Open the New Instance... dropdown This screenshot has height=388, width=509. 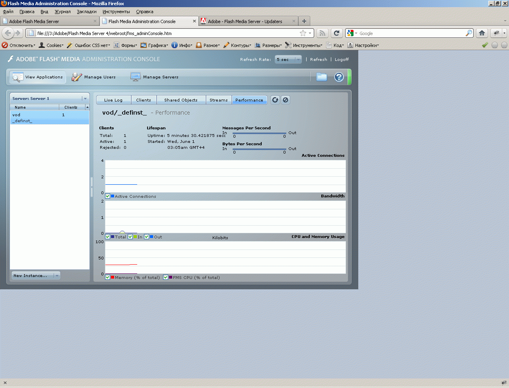coord(36,275)
